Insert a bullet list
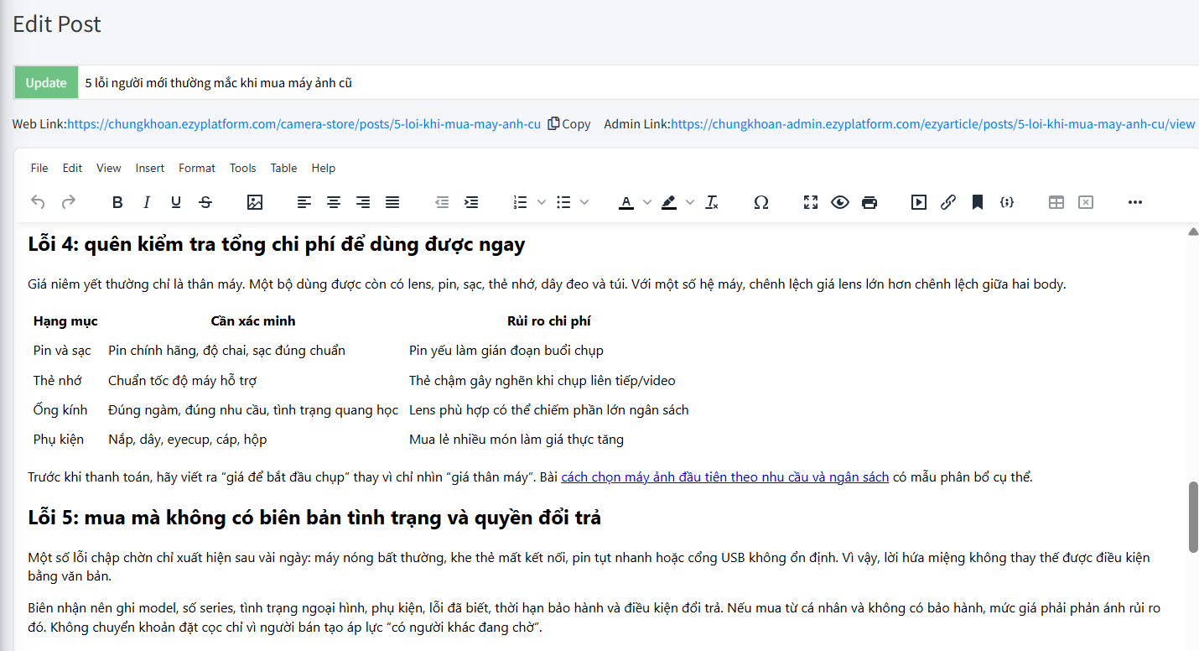The image size is (1199, 651). pos(564,202)
